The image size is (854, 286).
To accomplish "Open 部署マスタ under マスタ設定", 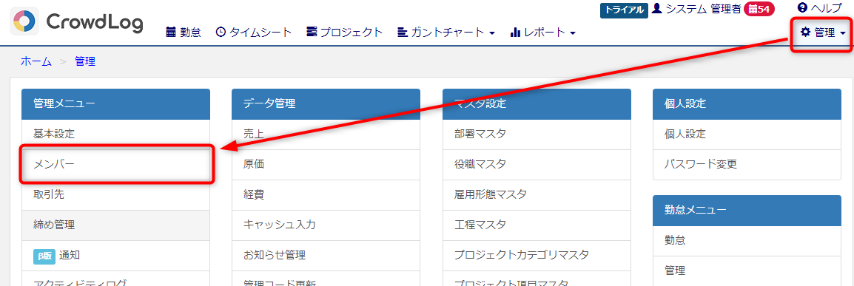I will coord(537,134).
